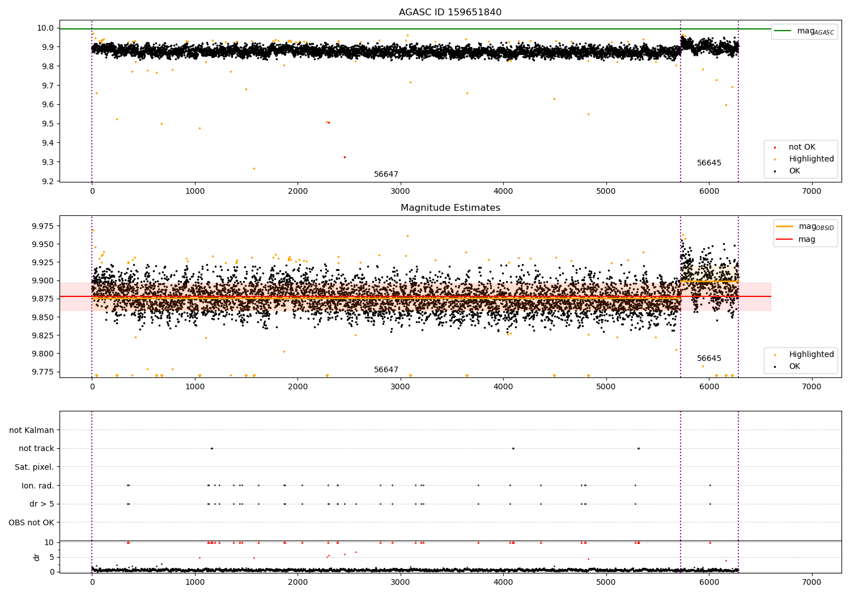This screenshot has height=595, width=850.
Task: Click the "9.925" y-axis tick label
Action: pos(43,263)
